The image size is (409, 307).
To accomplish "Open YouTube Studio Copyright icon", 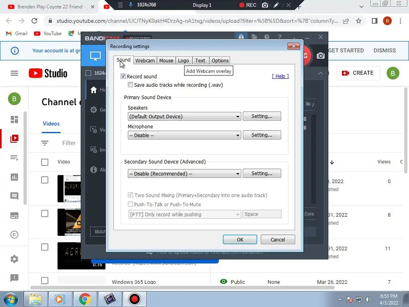I will (x=14, y=235).
